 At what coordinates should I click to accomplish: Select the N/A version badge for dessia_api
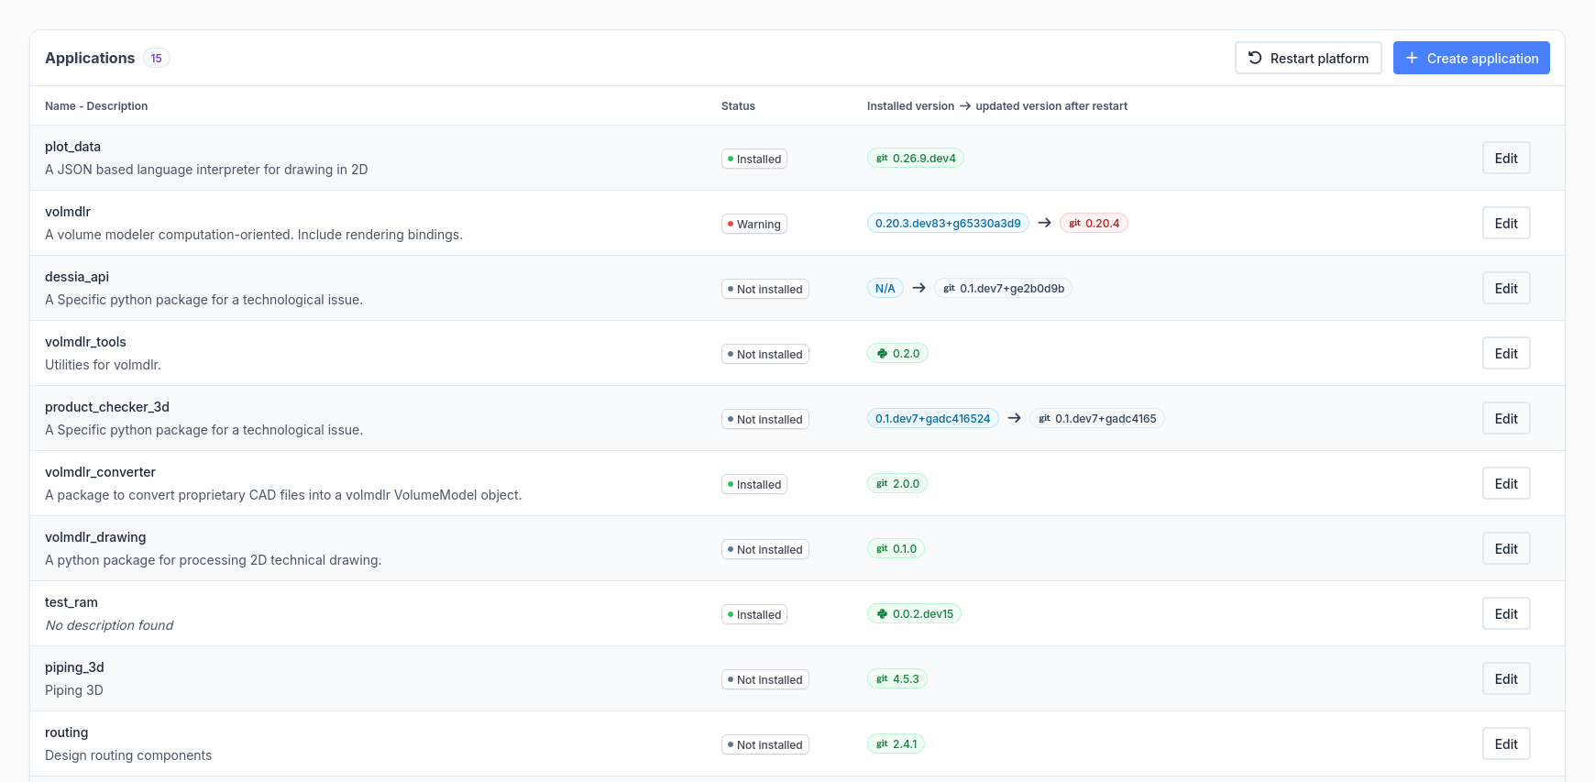point(885,289)
